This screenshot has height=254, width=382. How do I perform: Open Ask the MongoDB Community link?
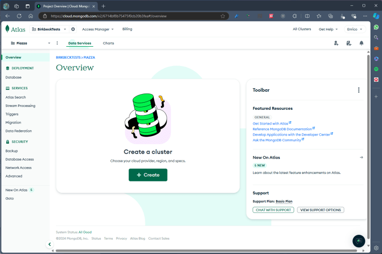278,140
